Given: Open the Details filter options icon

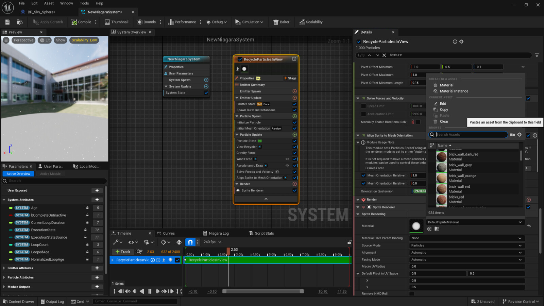Looking at the screenshot, I should tap(537, 55).
